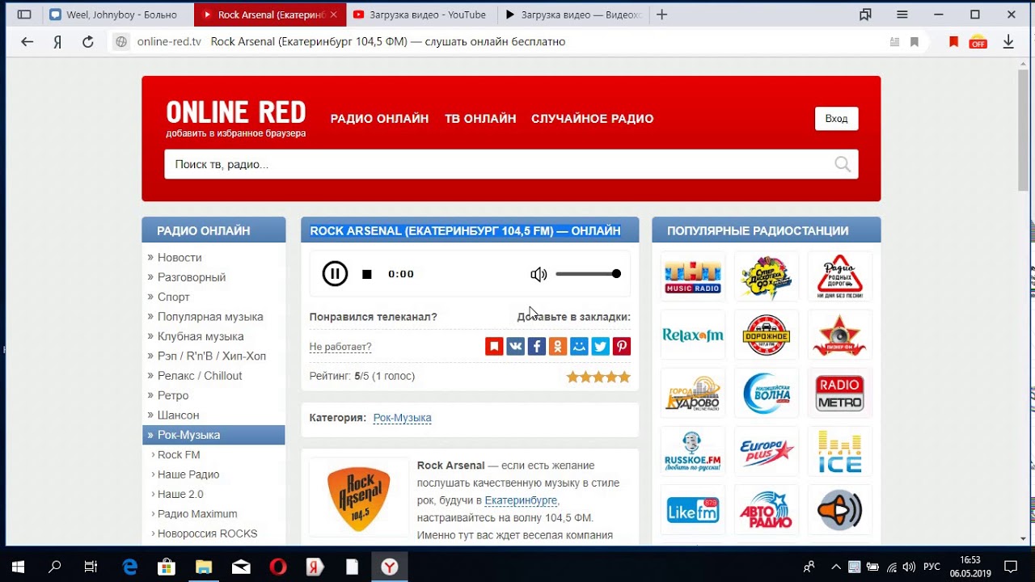Pause the Rock Arsenal radio stream
This screenshot has height=582, width=1035.
pos(335,274)
